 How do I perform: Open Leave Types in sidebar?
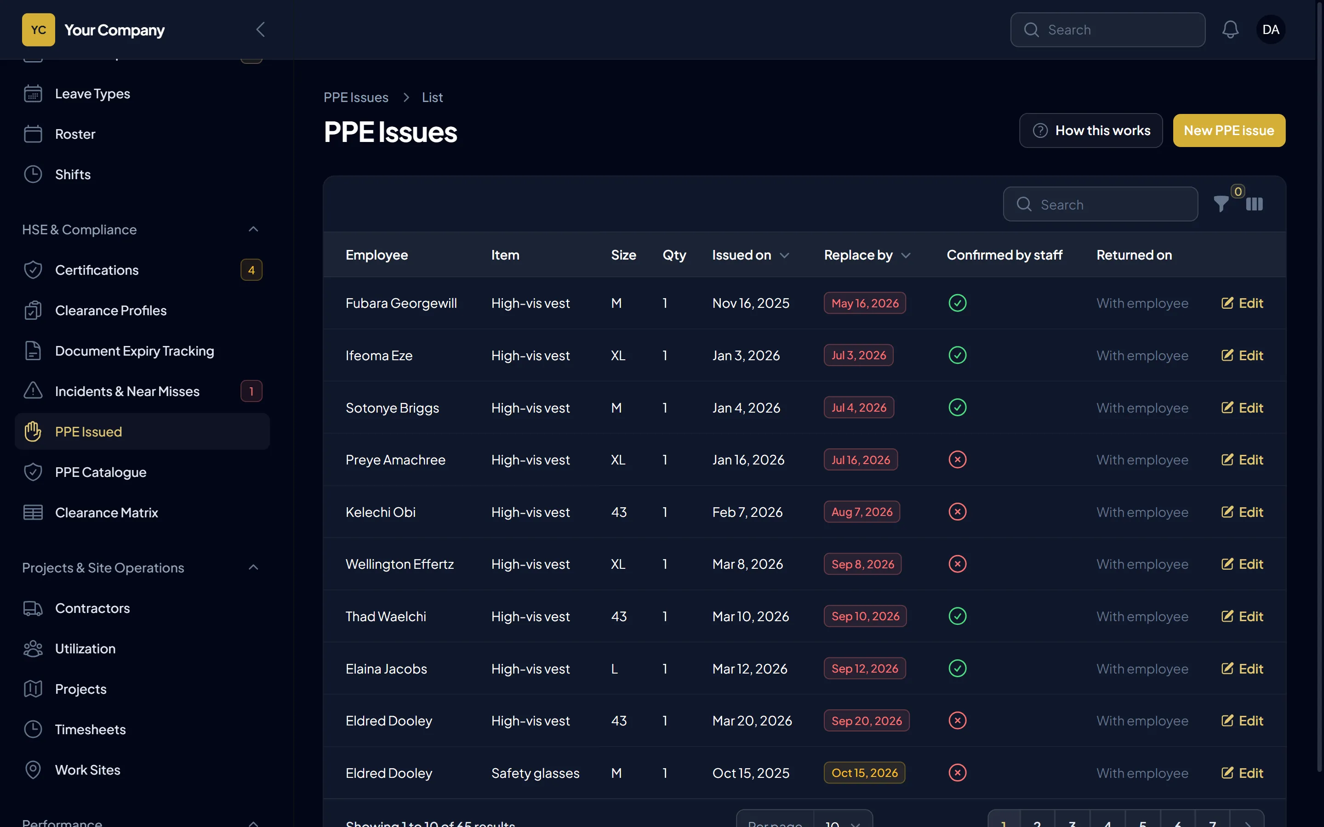click(142, 94)
